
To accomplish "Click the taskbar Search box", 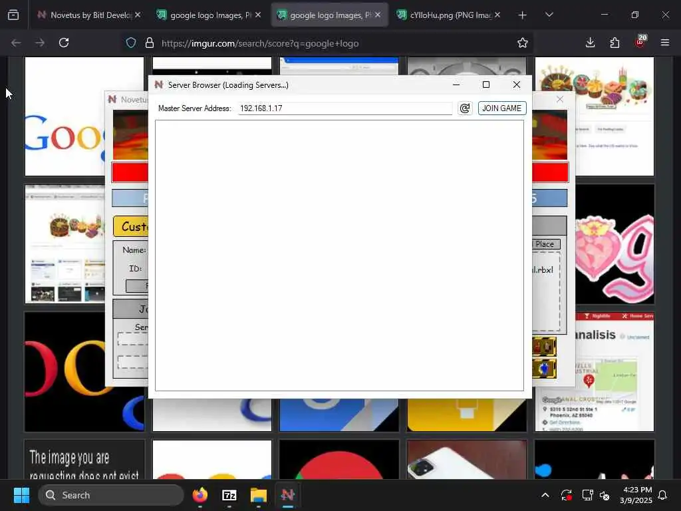I will 111,495.
